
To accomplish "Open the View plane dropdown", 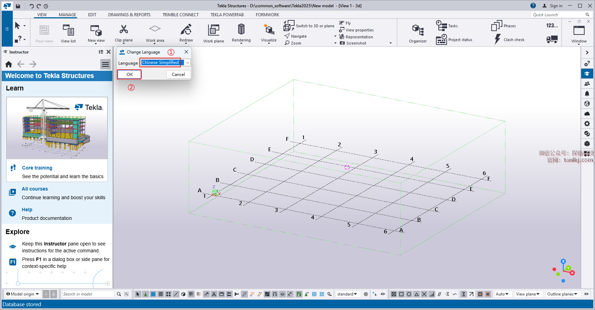I will point(528,294).
